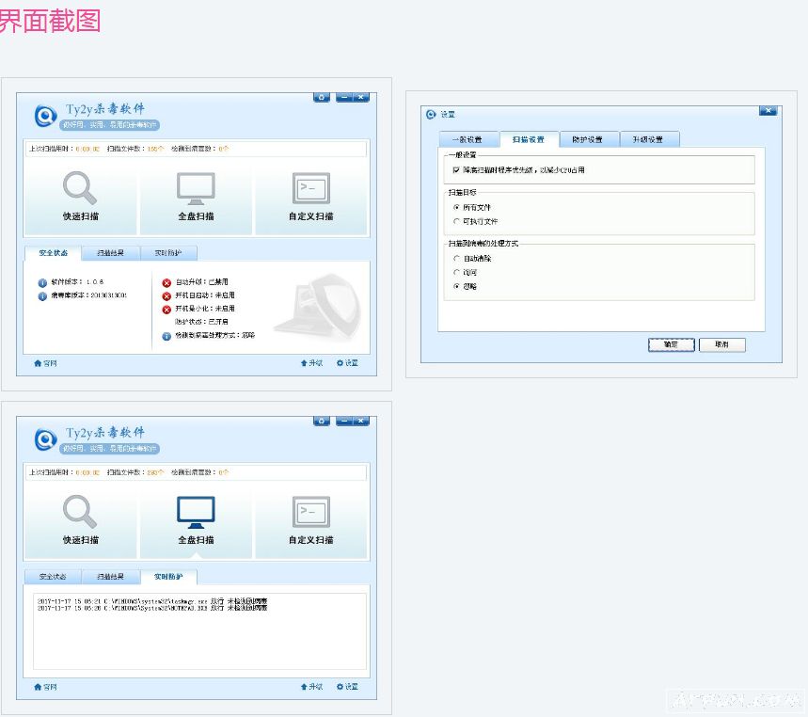
Task: Click the gear icon in the title bar
Action: pyautogui.click(x=322, y=96)
